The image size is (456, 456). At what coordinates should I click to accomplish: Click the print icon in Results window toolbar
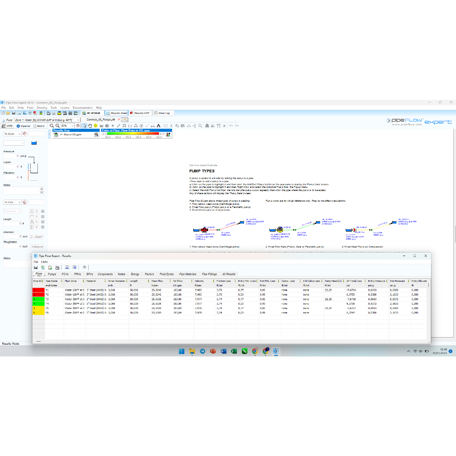click(57, 267)
